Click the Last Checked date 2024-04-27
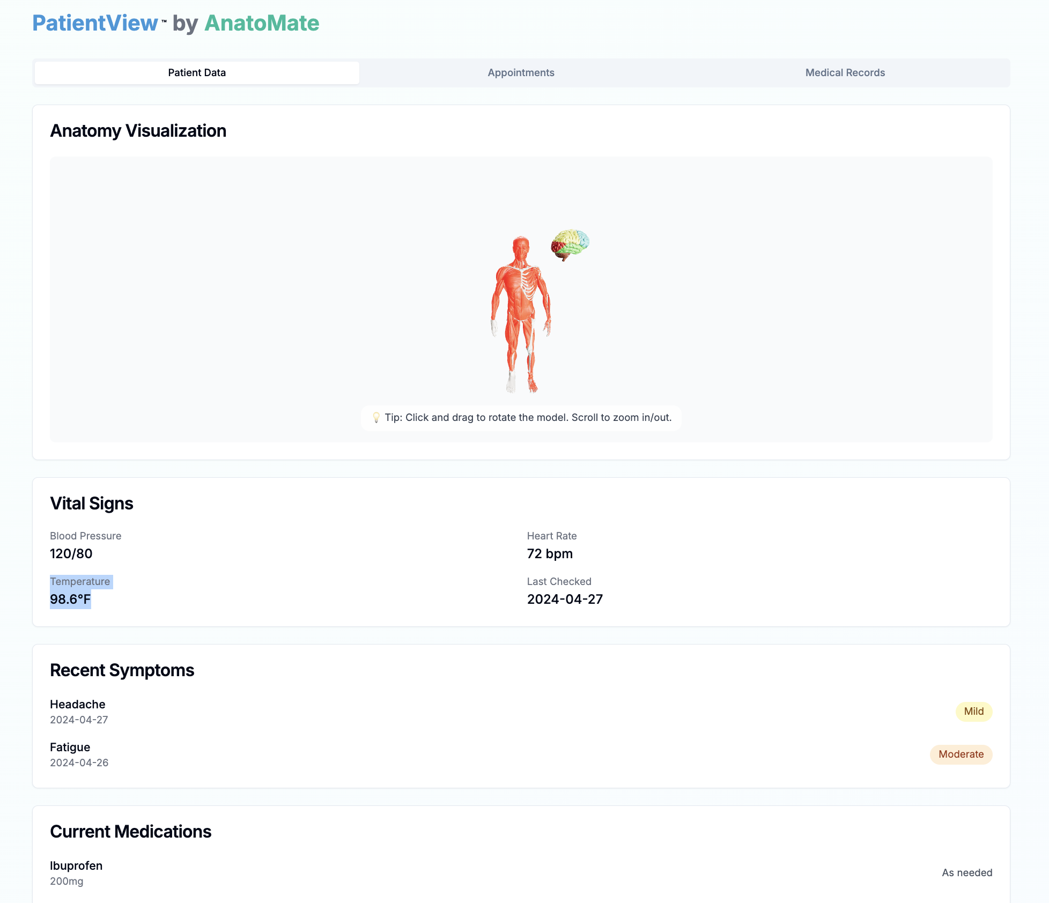The width and height of the screenshot is (1049, 903). tap(565, 599)
